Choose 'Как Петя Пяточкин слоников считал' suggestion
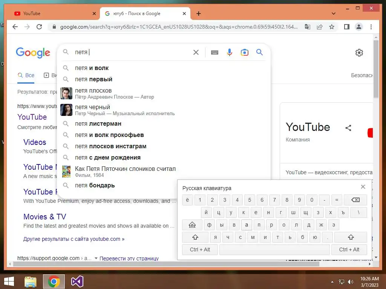Viewport: 386px width, 289px height. [x=164, y=172]
